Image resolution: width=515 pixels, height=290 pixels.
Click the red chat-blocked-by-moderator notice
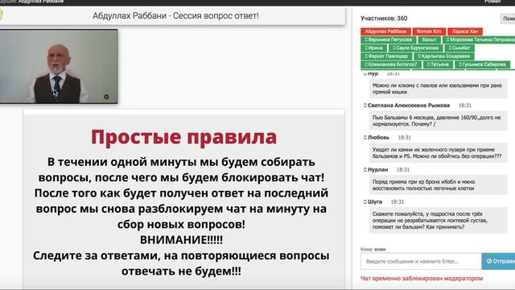tap(422, 278)
